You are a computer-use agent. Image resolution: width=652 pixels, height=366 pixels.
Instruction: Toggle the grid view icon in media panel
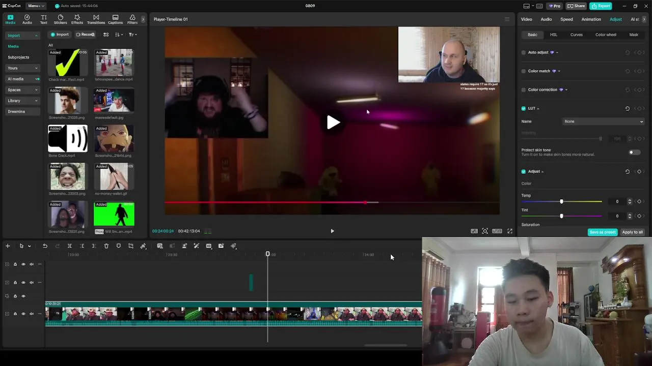click(x=106, y=35)
